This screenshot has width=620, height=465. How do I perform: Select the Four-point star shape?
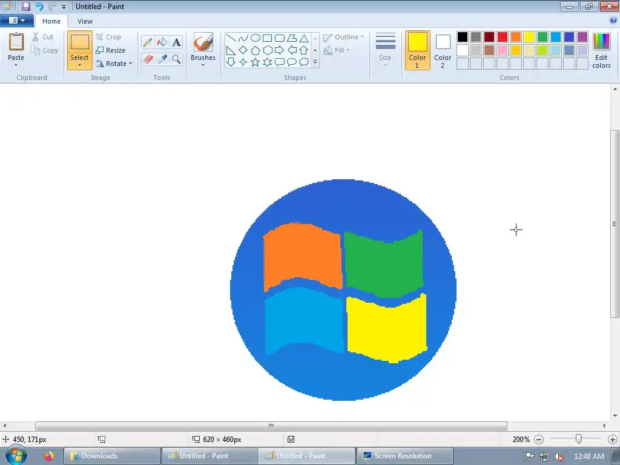coord(243,62)
